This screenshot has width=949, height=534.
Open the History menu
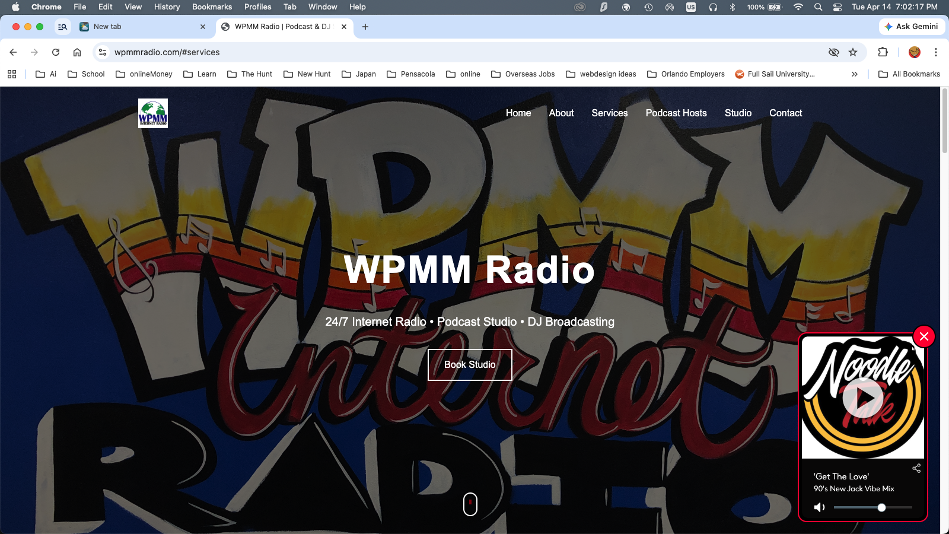pyautogui.click(x=167, y=7)
